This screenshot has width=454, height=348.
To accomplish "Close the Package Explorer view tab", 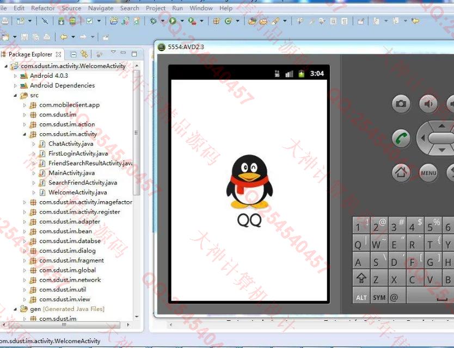I will [x=58, y=54].
